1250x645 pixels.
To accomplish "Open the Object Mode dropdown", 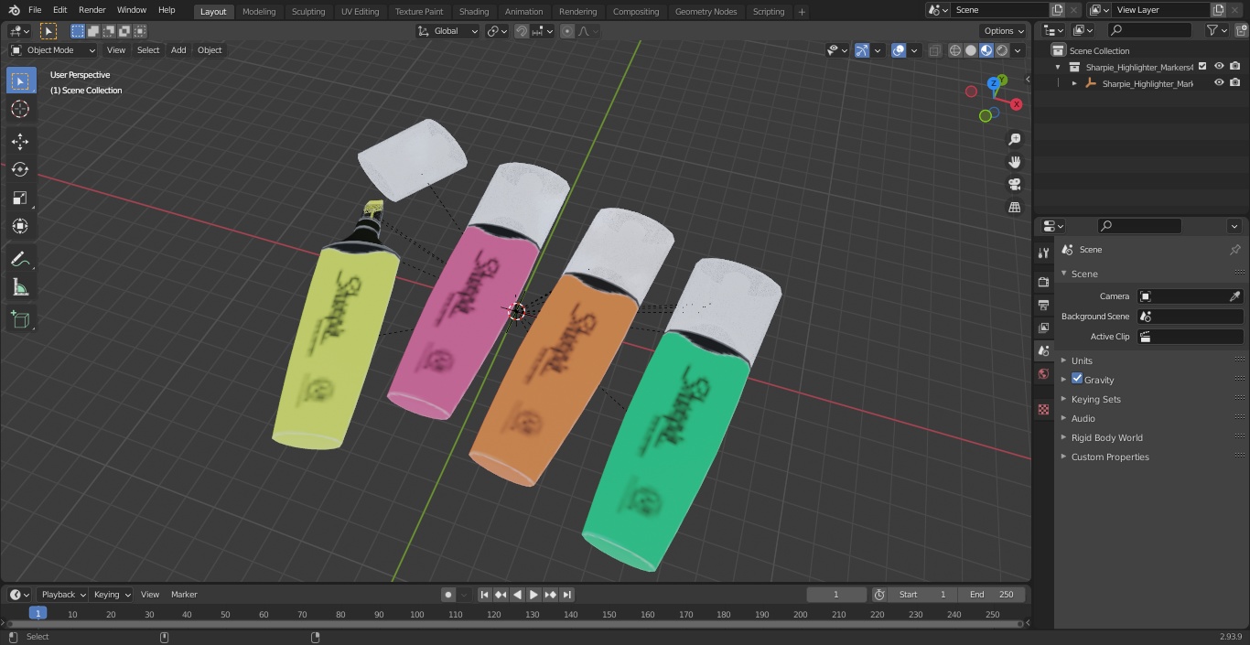I will pyautogui.click(x=52, y=50).
